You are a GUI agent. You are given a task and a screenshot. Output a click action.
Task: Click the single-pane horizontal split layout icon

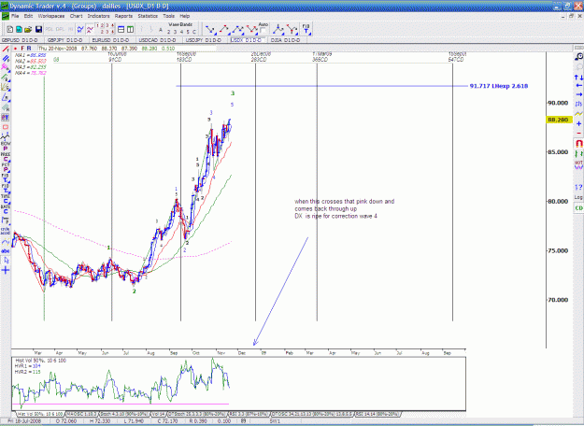[x=121, y=29]
